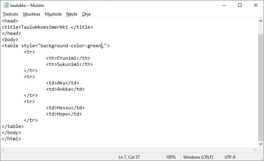Click the horizontal scrollbar right arrow
The height and width of the screenshot is (161, 264).
point(255,150)
